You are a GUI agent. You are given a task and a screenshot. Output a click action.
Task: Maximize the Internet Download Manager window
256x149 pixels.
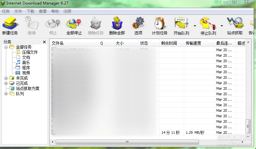click(234, 2)
